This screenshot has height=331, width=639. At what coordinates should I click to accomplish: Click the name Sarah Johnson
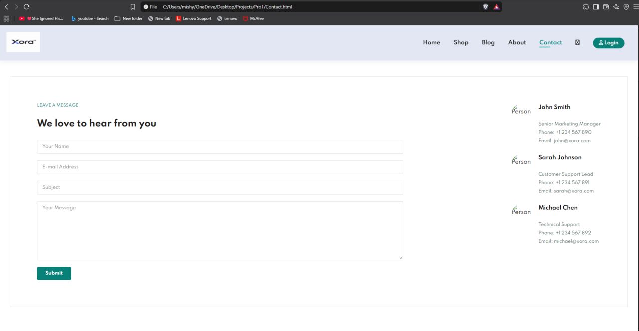pyautogui.click(x=560, y=157)
